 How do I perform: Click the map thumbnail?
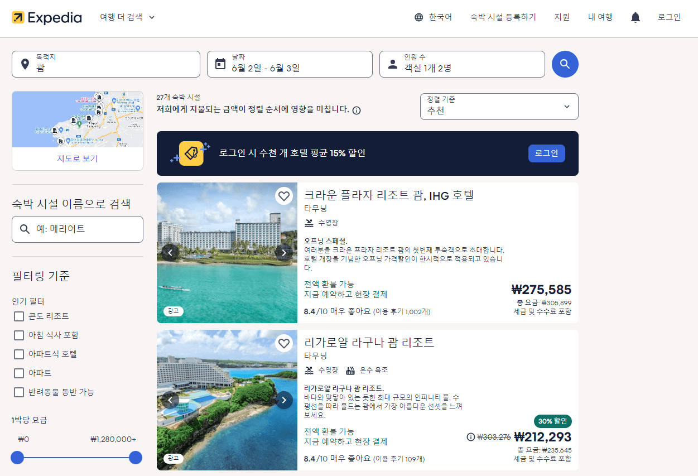tap(78, 119)
